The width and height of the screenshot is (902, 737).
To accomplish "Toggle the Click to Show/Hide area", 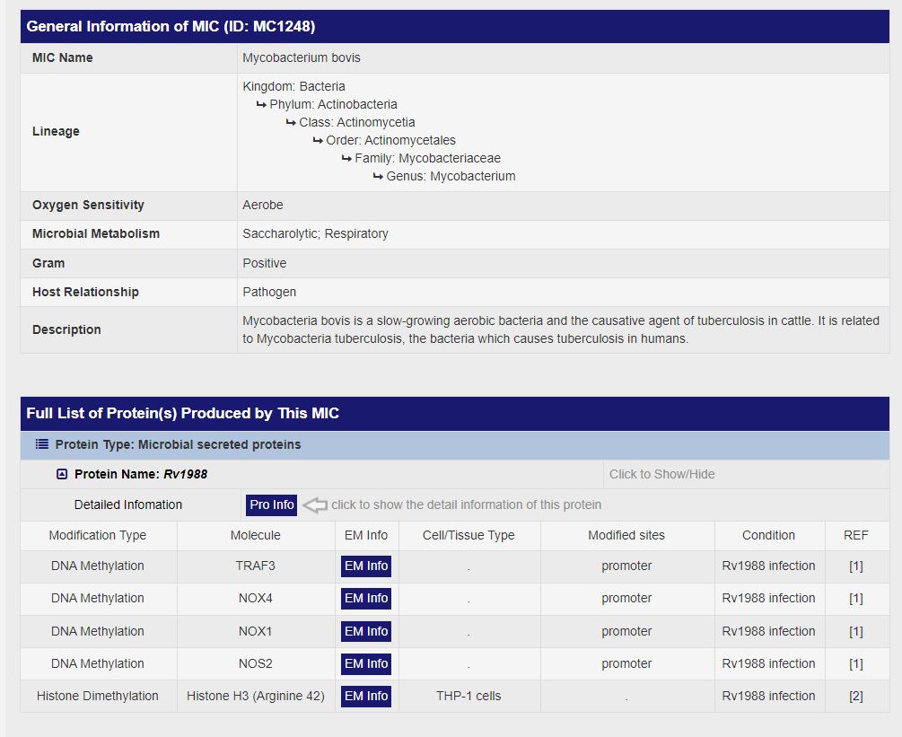I will (661, 474).
